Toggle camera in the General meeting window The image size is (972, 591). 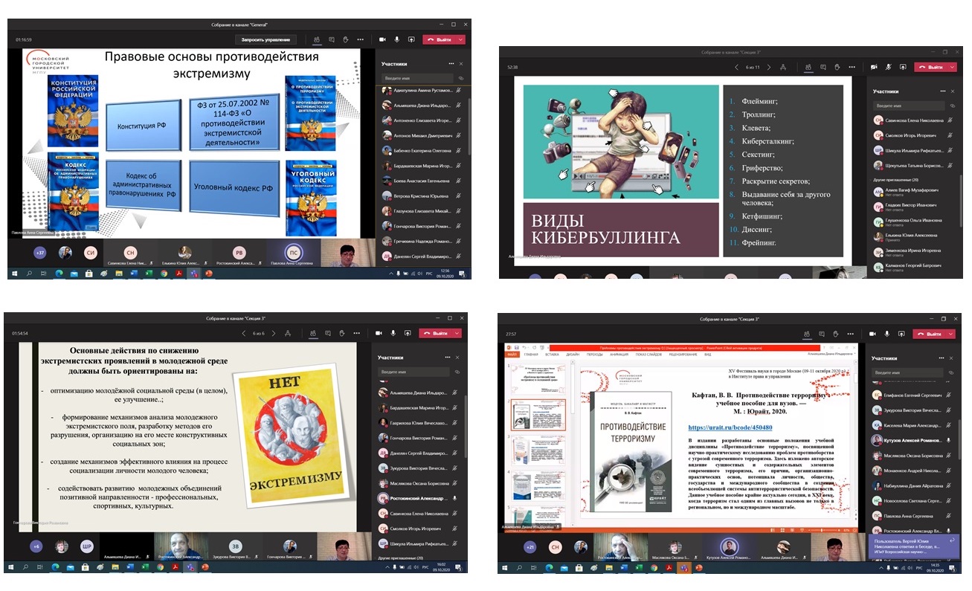click(x=382, y=39)
